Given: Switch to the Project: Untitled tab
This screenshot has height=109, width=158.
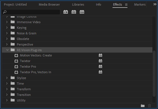Looking at the screenshot, I should (15, 4).
